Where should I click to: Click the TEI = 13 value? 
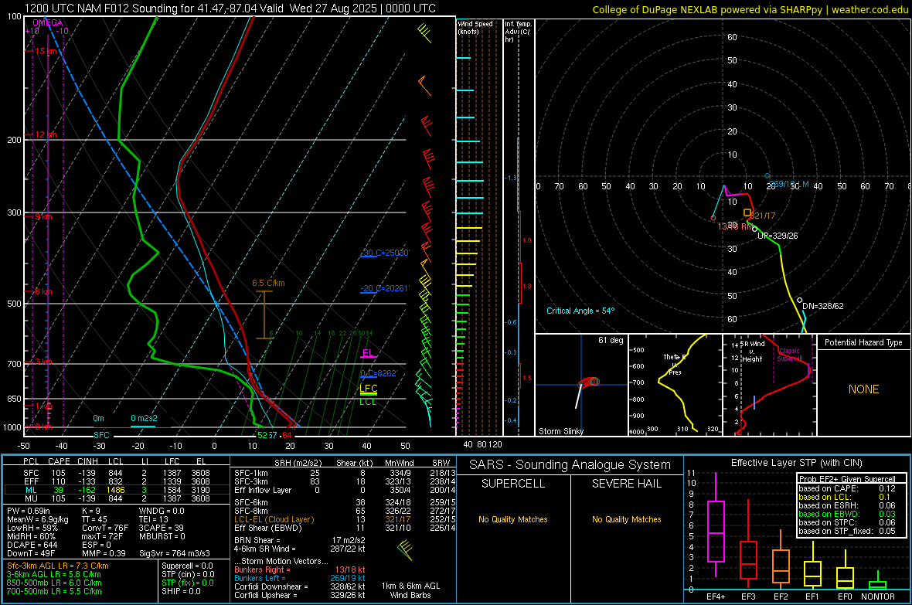(154, 519)
